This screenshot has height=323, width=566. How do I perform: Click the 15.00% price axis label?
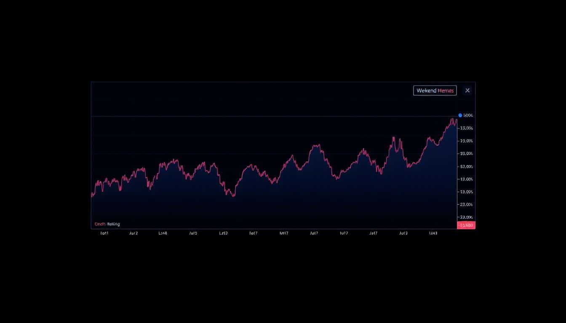[466, 128]
